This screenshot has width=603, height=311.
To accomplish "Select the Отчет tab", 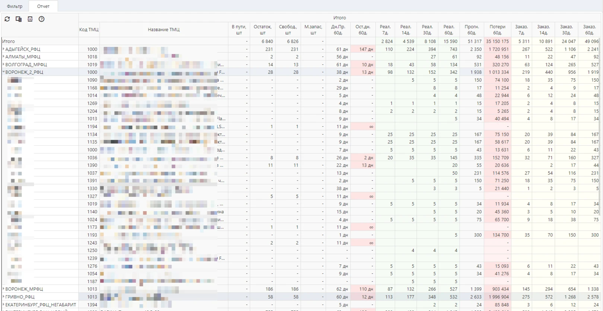I will coord(43,6).
